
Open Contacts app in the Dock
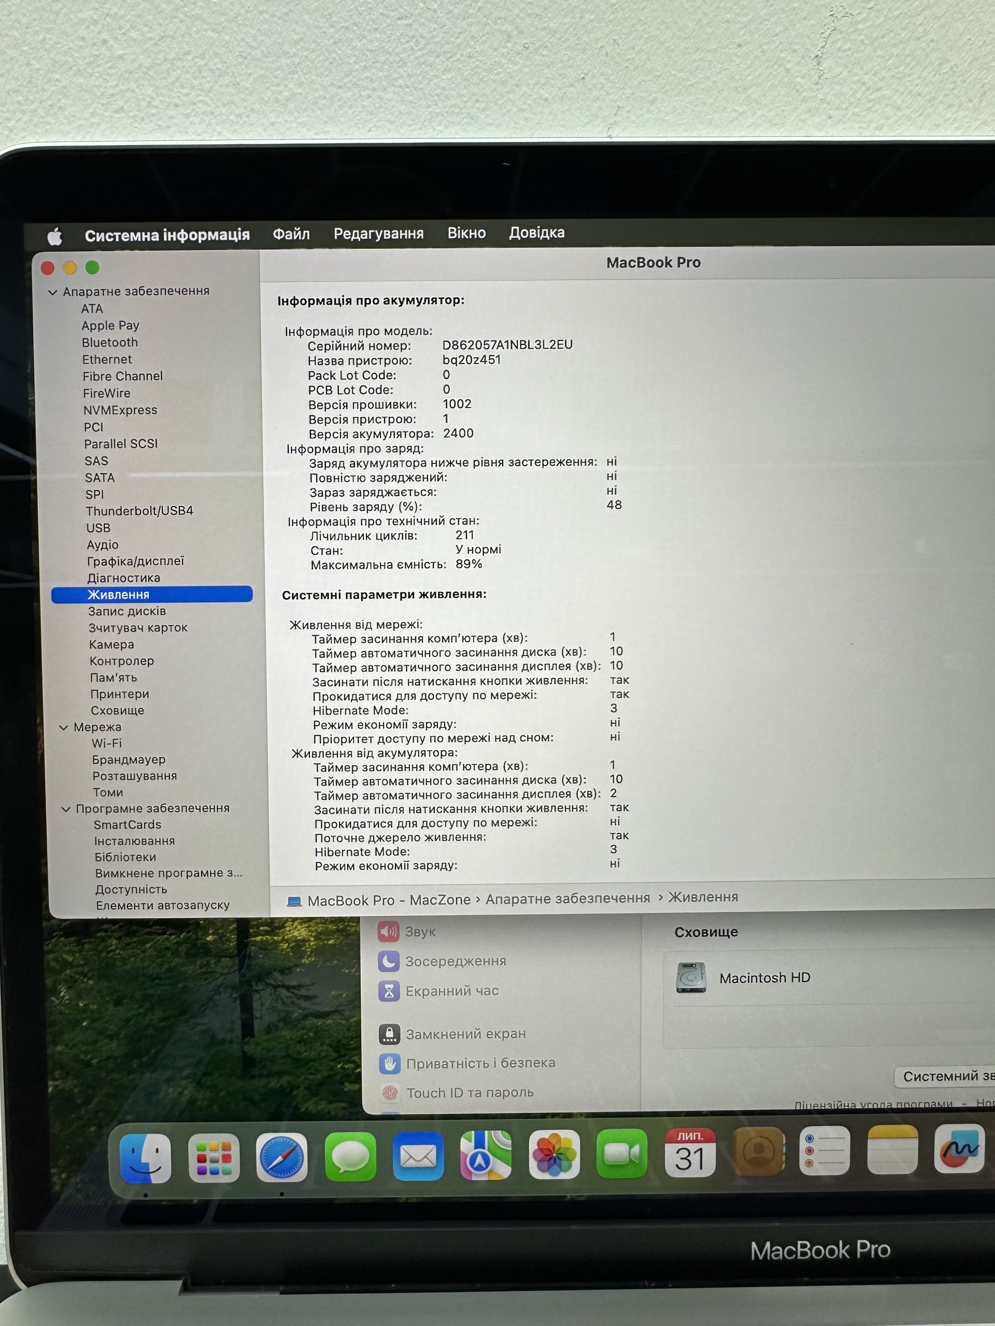(759, 1151)
